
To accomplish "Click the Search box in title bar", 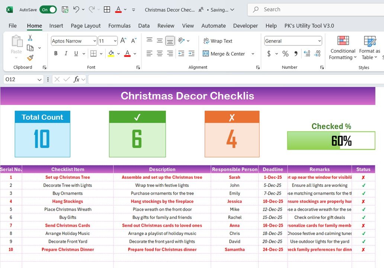I will (316, 10).
